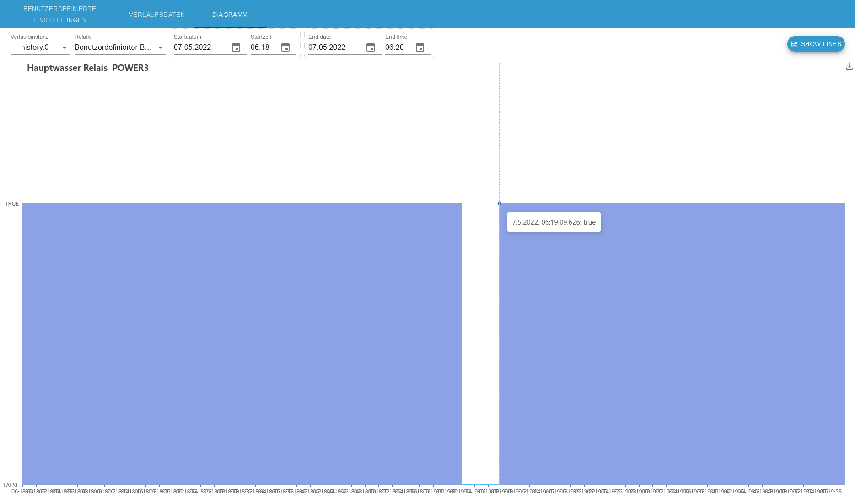Download the chart with the save icon

(x=849, y=66)
